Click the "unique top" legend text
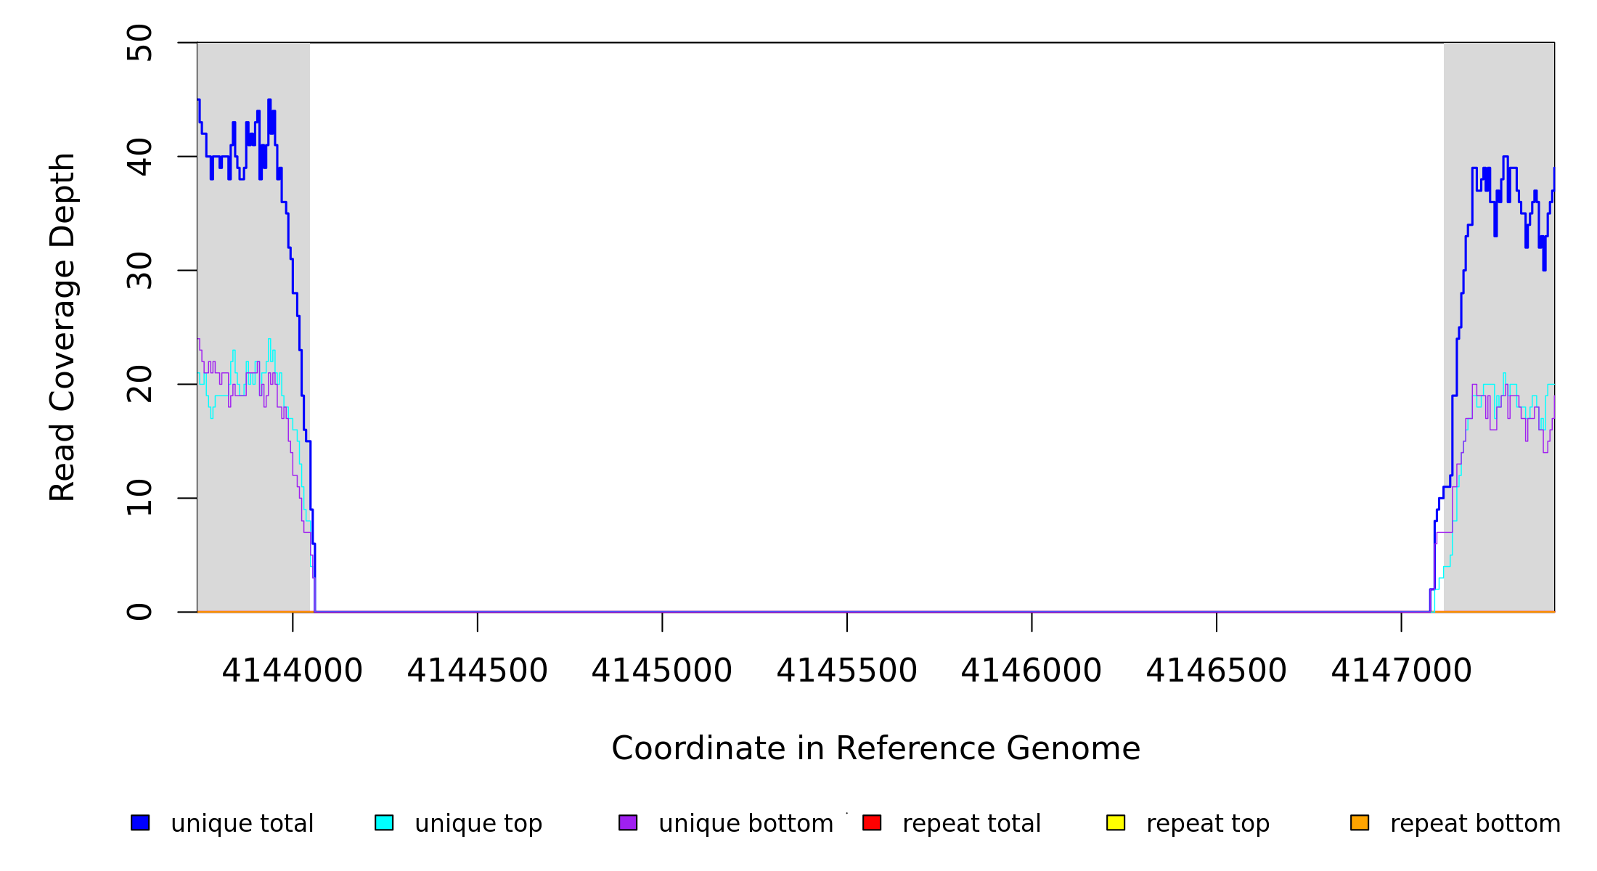 coord(478,824)
